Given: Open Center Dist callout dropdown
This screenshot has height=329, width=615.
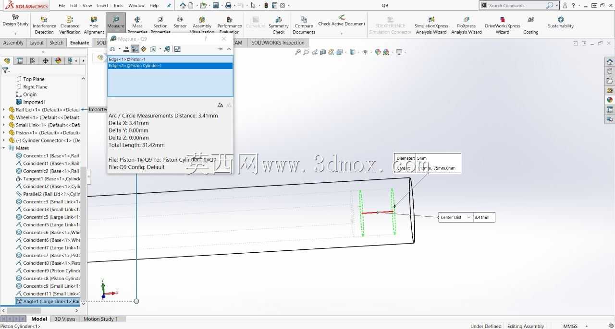Looking at the screenshot, I should (x=468, y=217).
